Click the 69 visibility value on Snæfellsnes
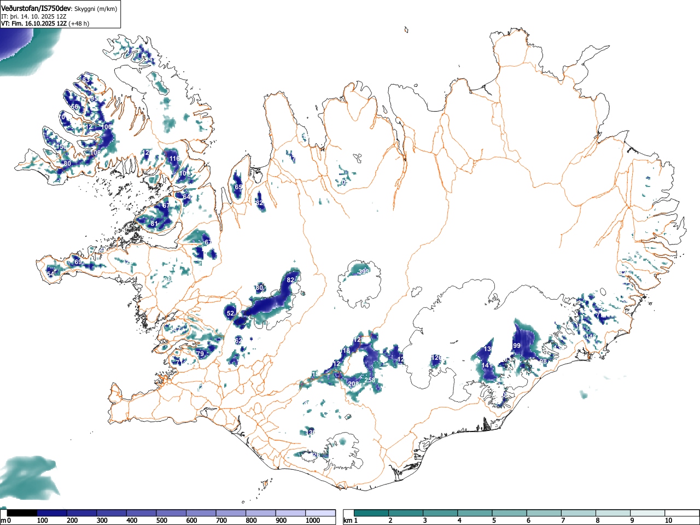Image resolution: width=700 pixels, height=525 pixels. pos(78,262)
